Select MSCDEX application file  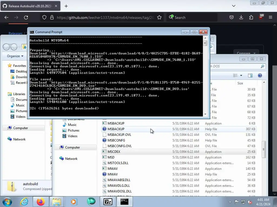tap(179, 151)
